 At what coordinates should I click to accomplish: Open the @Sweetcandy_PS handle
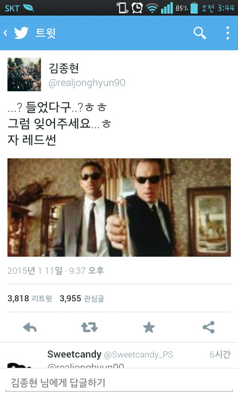pyautogui.click(x=139, y=355)
